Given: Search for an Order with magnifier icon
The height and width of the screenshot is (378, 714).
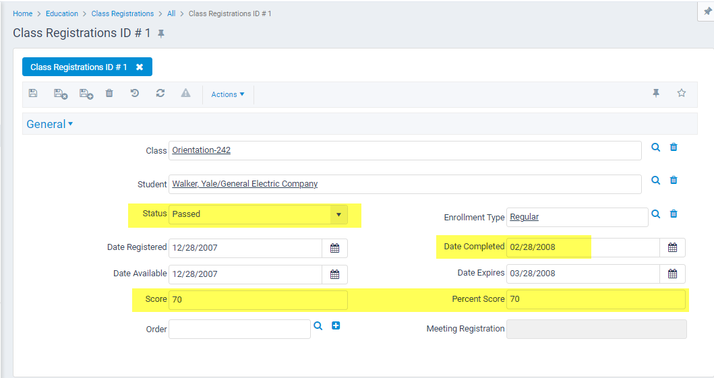Looking at the screenshot, I should pos(318,325).
